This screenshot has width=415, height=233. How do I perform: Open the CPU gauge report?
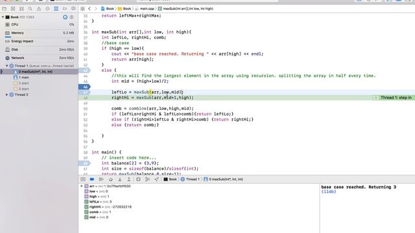click(39, 25)
